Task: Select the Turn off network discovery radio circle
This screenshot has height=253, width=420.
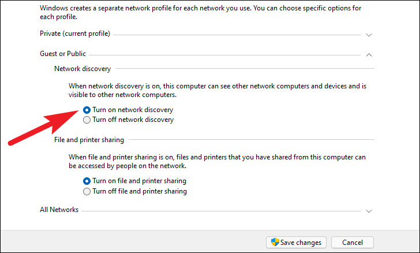Action: [x=87, y=120]
